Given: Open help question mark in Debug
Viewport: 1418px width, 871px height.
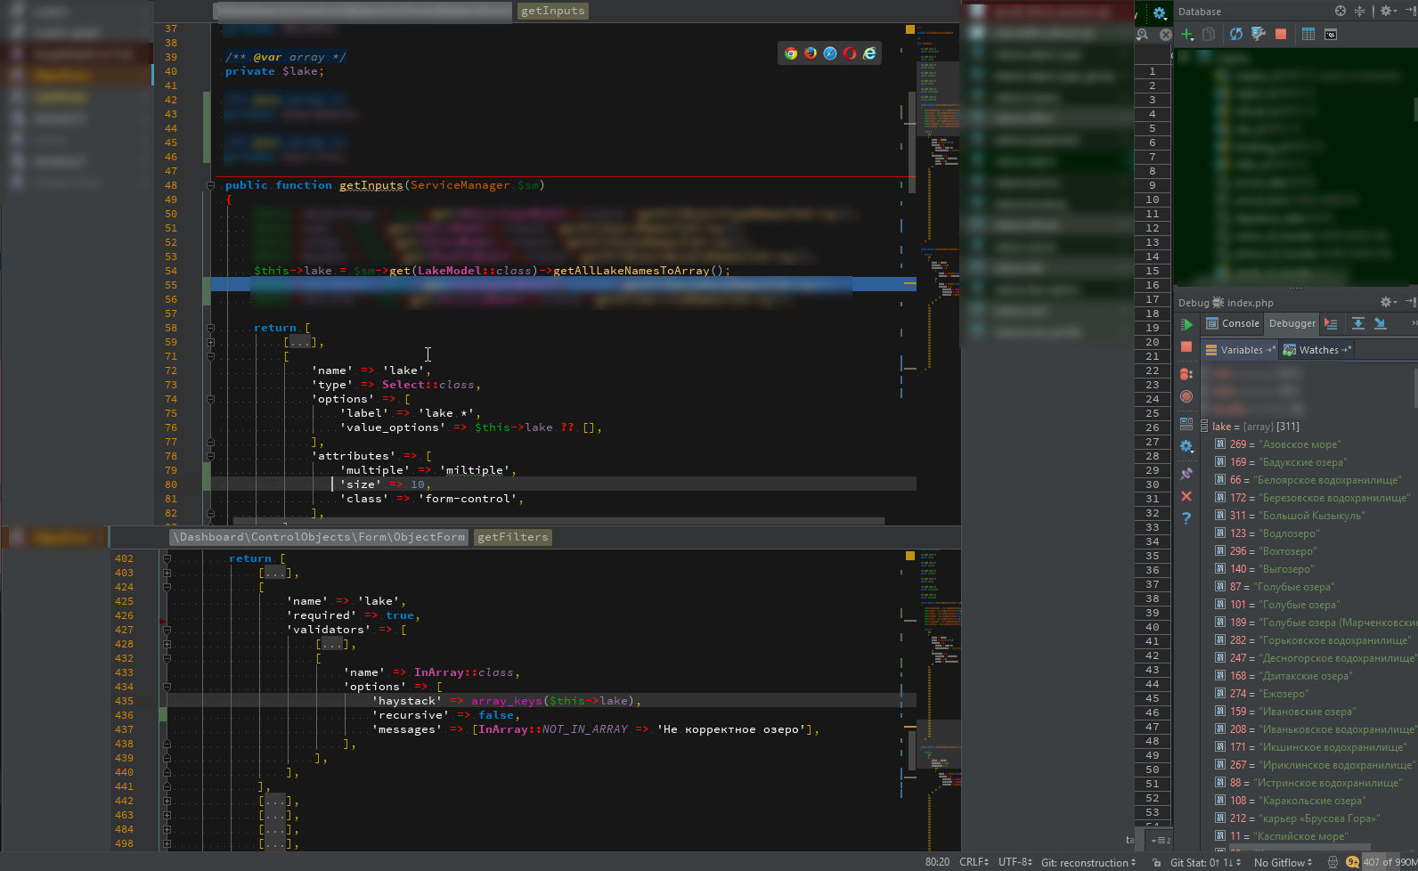Looking at the screenshot, I should (x=1186, y=518).
